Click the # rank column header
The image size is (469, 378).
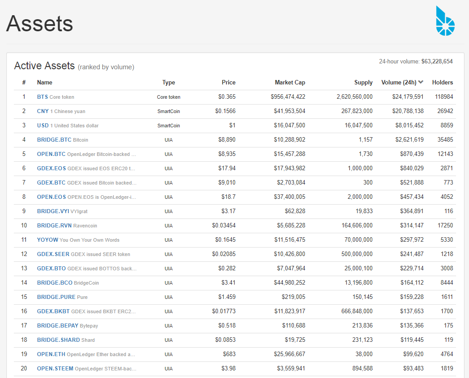click(x=24, y=82)
